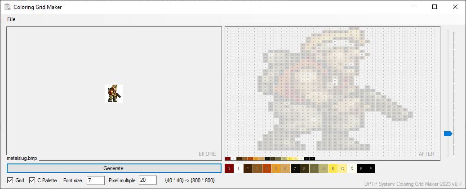Click the metalslug.bmp file name
This screenshot has width=466, height=189.
coord(22,158)
